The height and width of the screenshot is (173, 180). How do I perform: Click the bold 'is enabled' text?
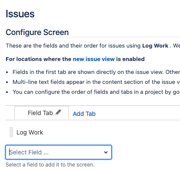(131, 59)
